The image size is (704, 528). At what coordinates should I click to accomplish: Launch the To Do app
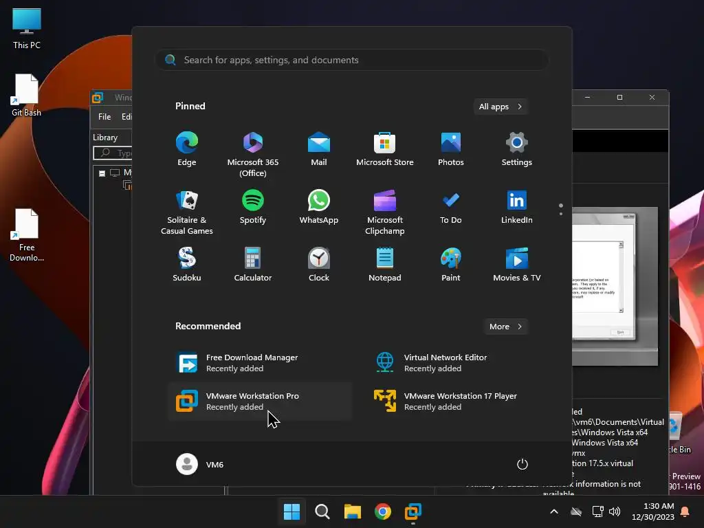[451, 206]
